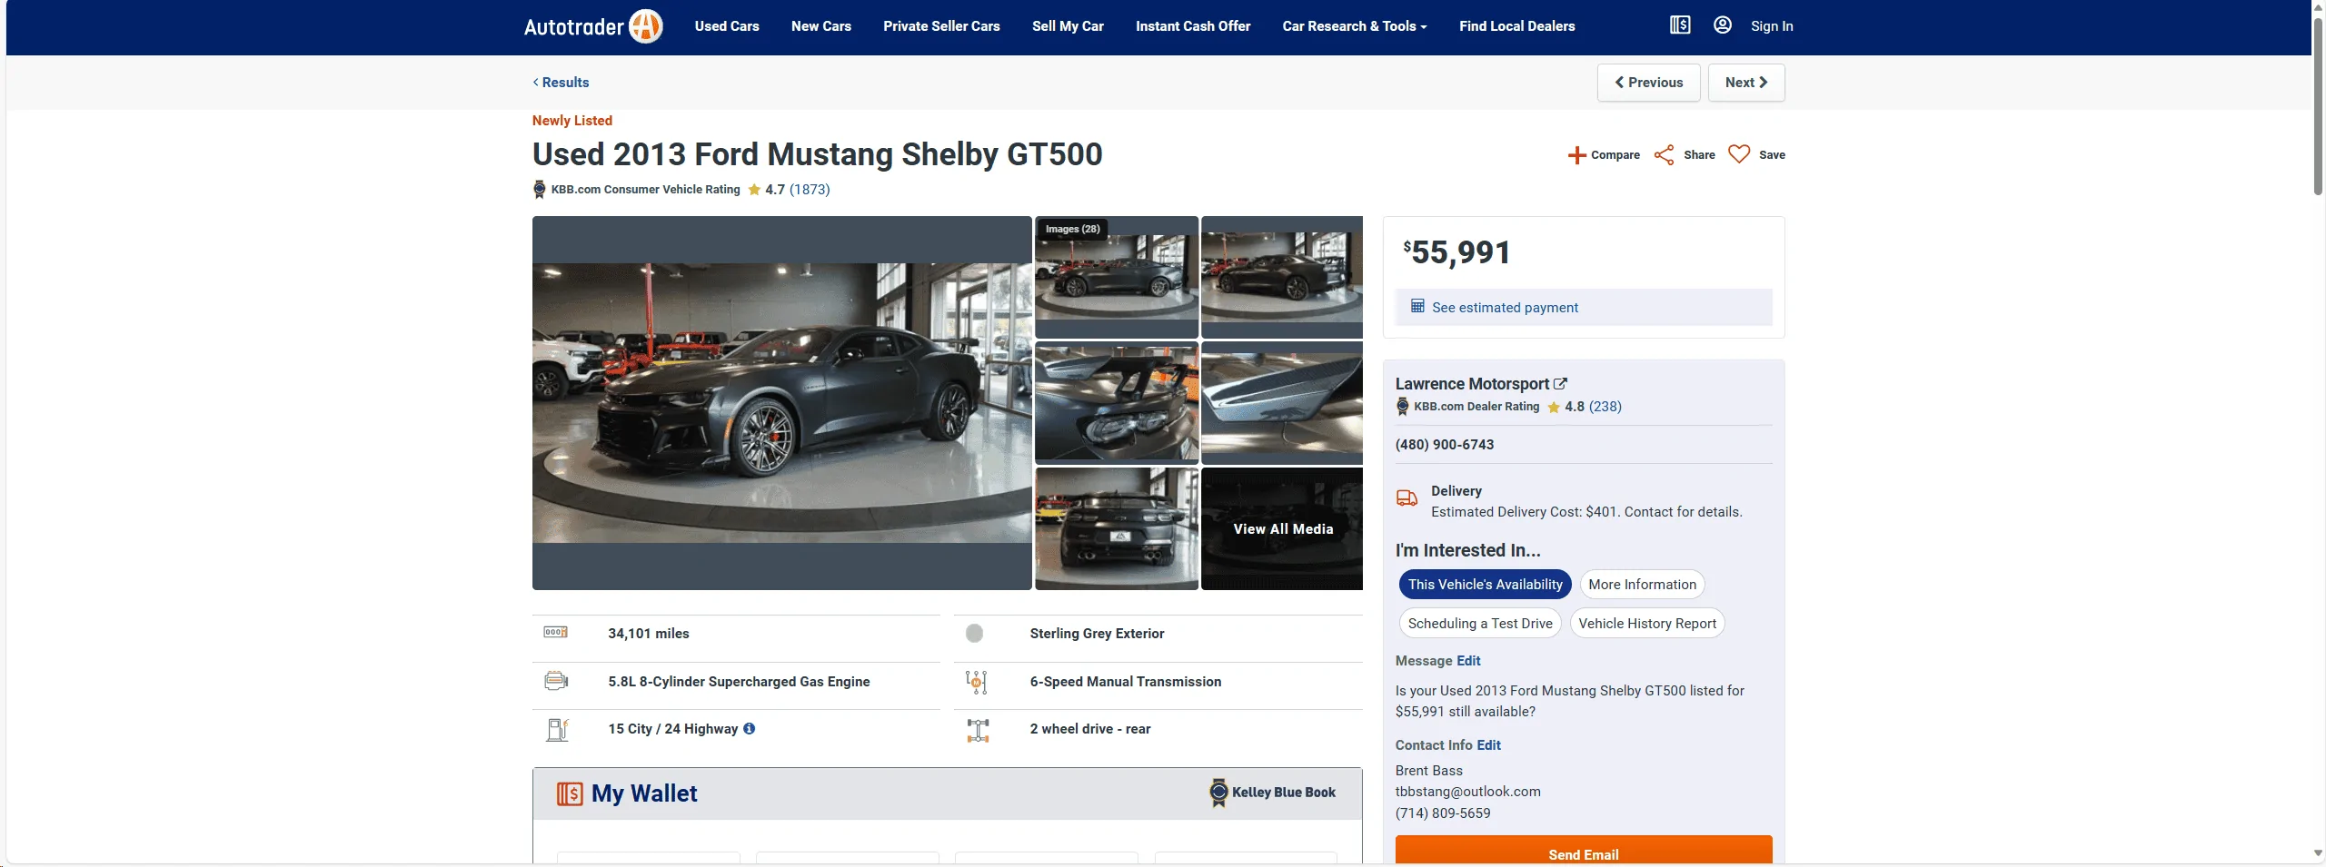Open Find Local Dealers menu

tap(1516, 26)
